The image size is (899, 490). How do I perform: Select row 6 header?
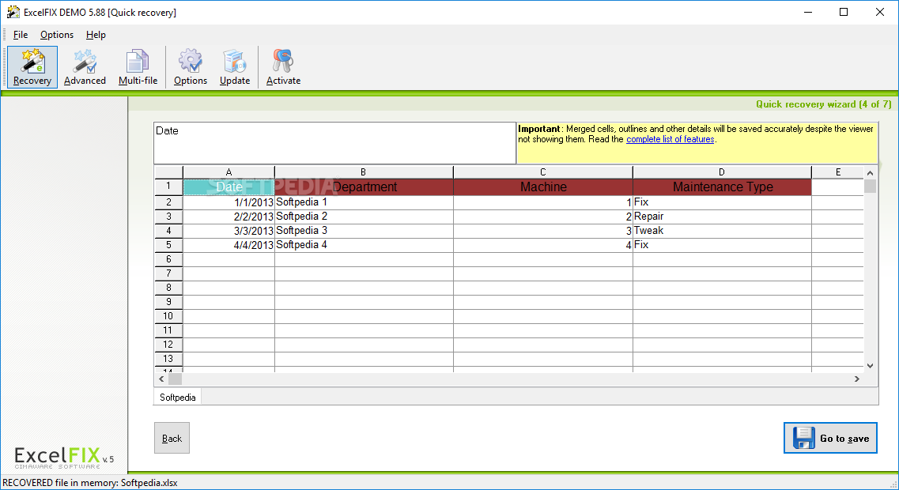point(168,259)
